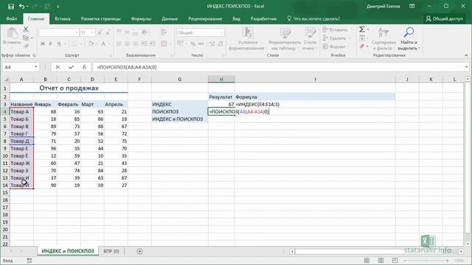Switch to the Формулы ribbon tab
This screenshot has height=265, width=472.
(141, 18)
